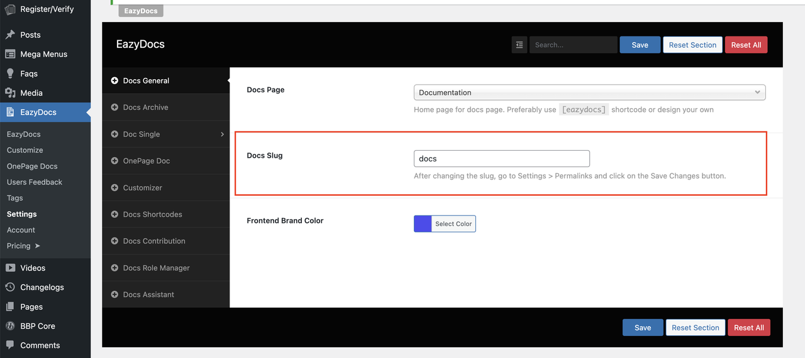Open EazyDocs submenu item in sidebar

pos(23,134)
